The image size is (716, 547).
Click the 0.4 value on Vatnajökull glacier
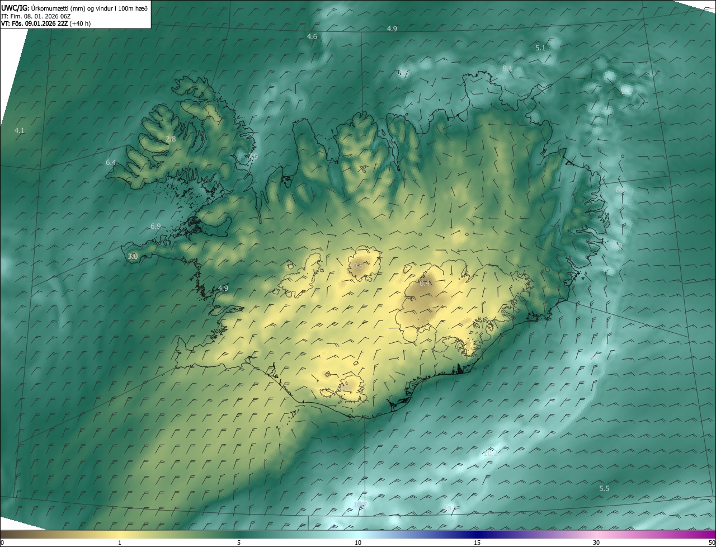click(x=425, y=284)
